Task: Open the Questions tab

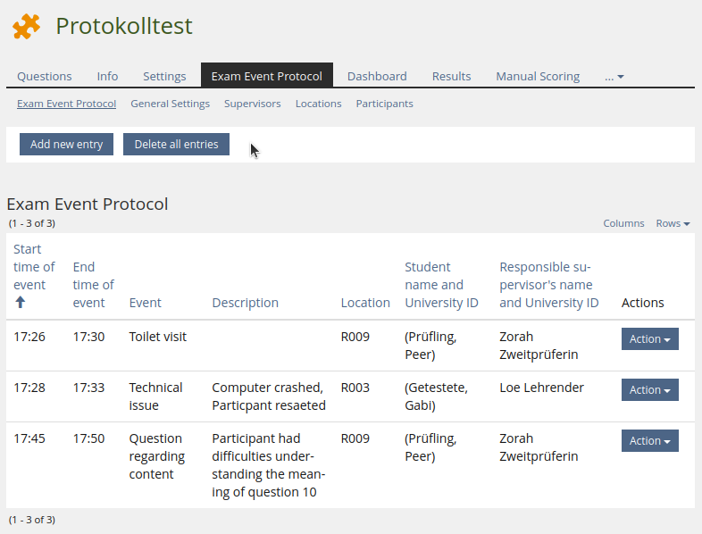Action: click(45, 76)
